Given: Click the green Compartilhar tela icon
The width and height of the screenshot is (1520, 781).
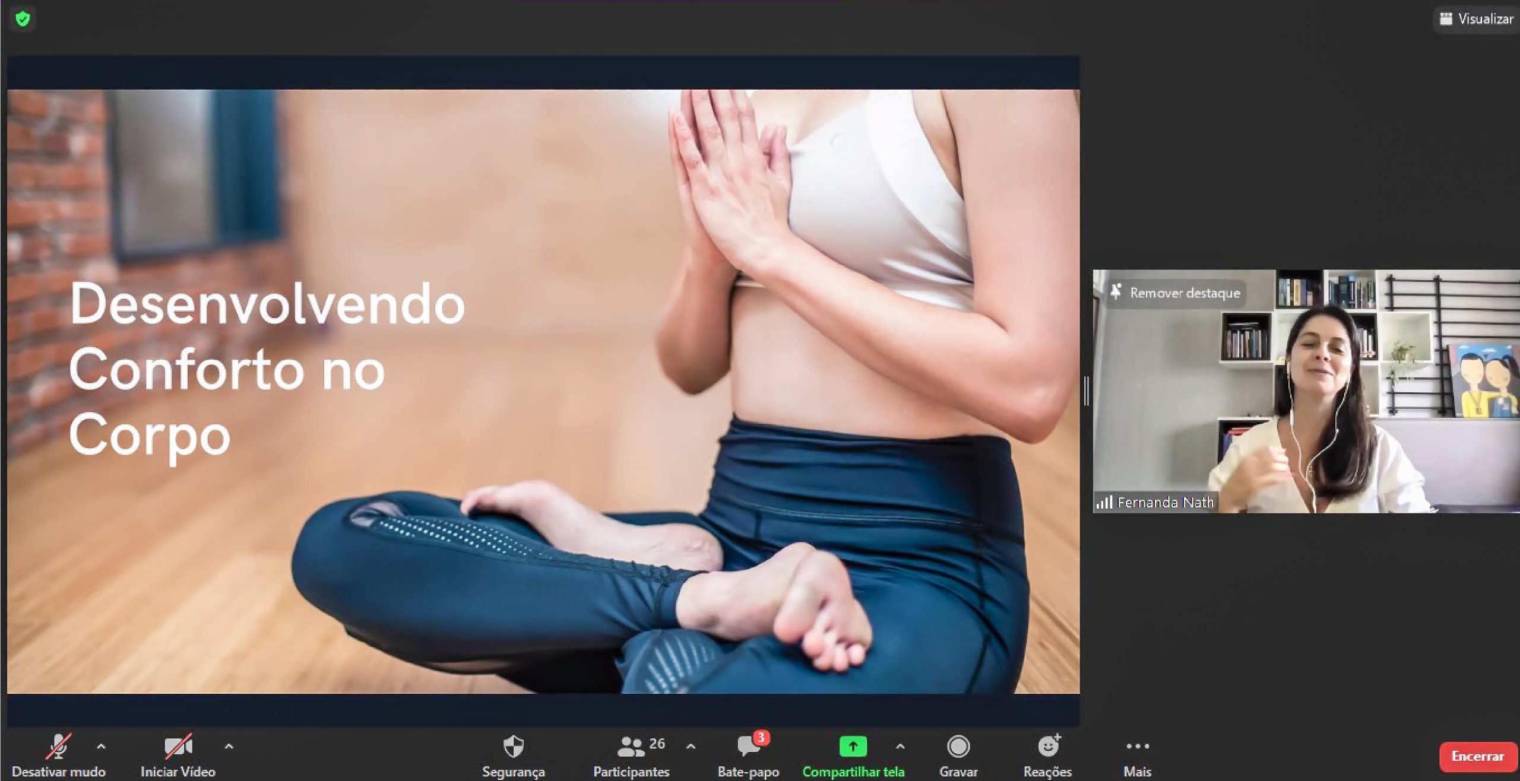Looking at the screenshot, I should point(853,746).
